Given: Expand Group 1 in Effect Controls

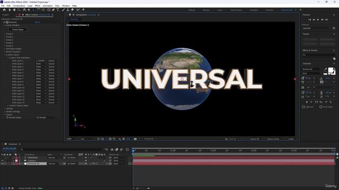Looking at the screenshot, I should [5, 34].
